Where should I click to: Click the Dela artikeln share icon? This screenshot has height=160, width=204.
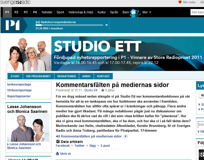click(x=58, y=142)
